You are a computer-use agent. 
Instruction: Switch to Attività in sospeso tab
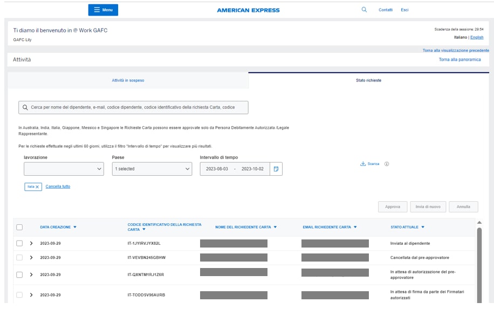(x=128, y=80)
